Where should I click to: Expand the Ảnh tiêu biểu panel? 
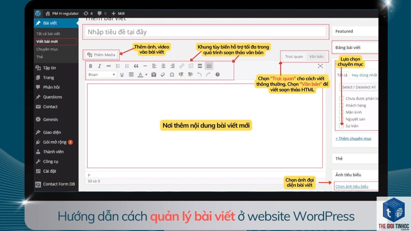(x=355, y=175)
